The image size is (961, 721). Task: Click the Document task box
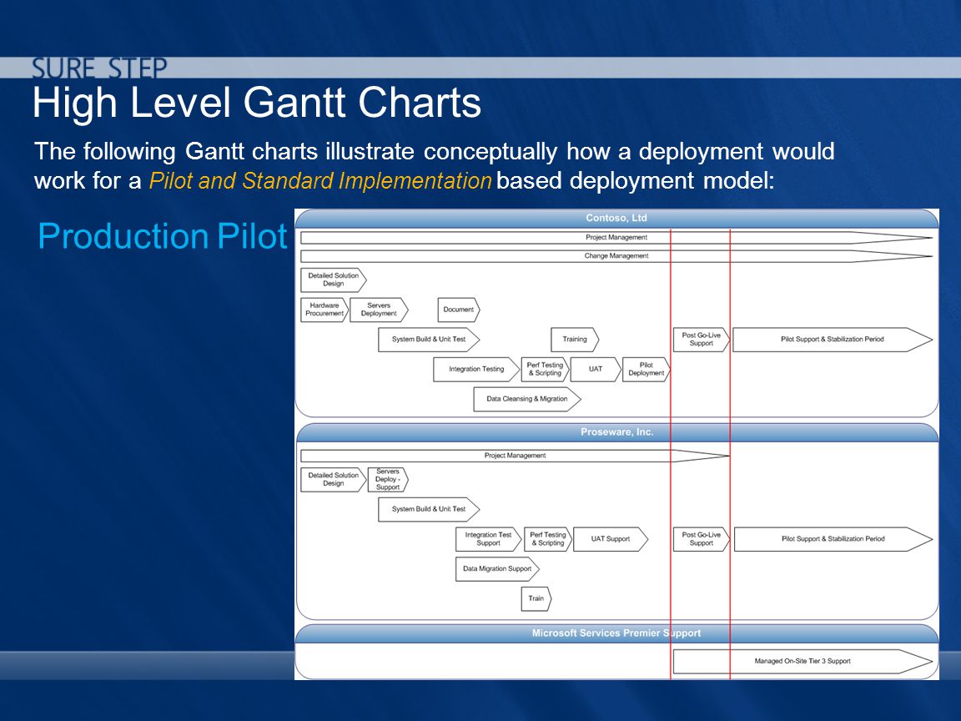click(x=459, y=310)
